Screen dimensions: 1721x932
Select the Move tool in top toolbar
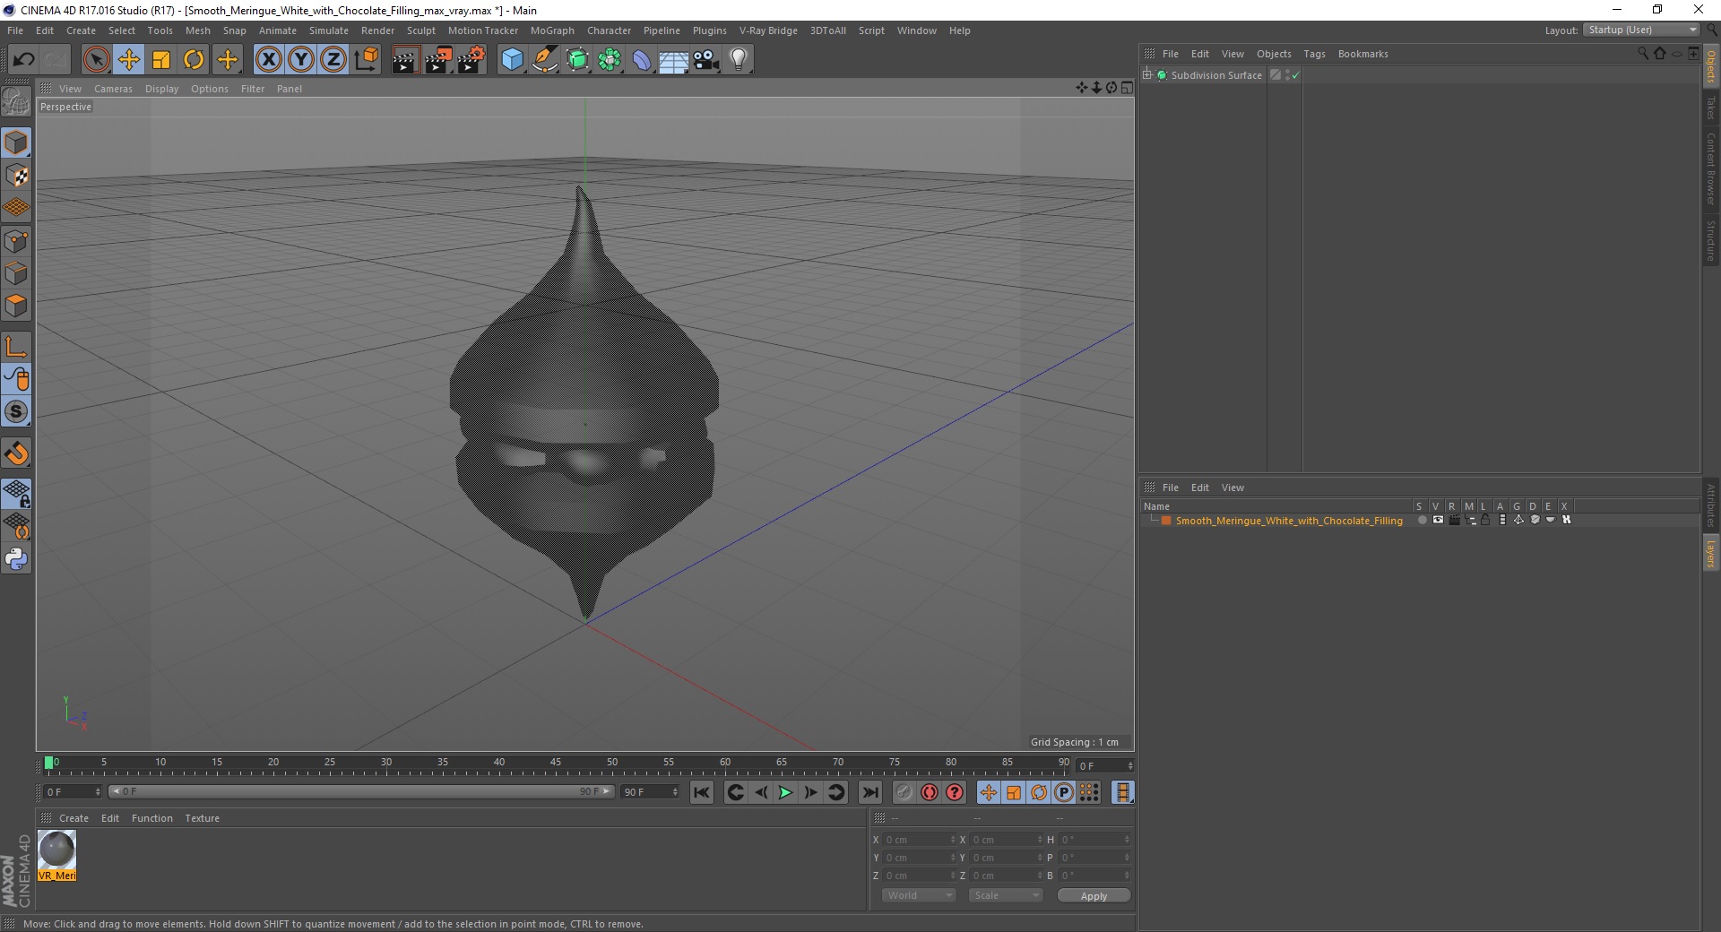coord(129,60)
